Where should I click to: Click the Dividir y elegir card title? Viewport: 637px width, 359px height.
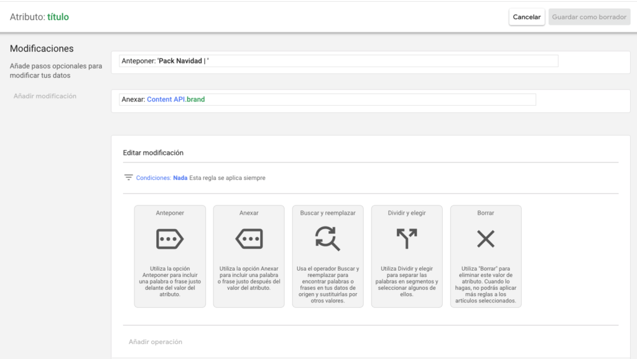coord(407,213)
